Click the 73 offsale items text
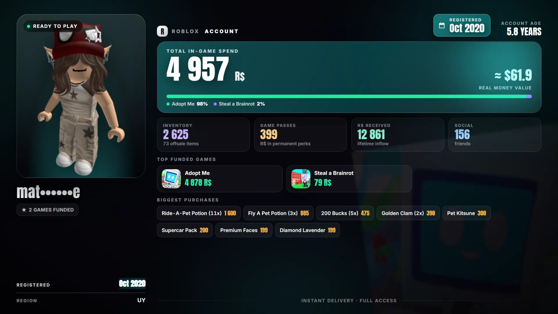The width and height of the screenshot is (558, 314). click(181, 144)
